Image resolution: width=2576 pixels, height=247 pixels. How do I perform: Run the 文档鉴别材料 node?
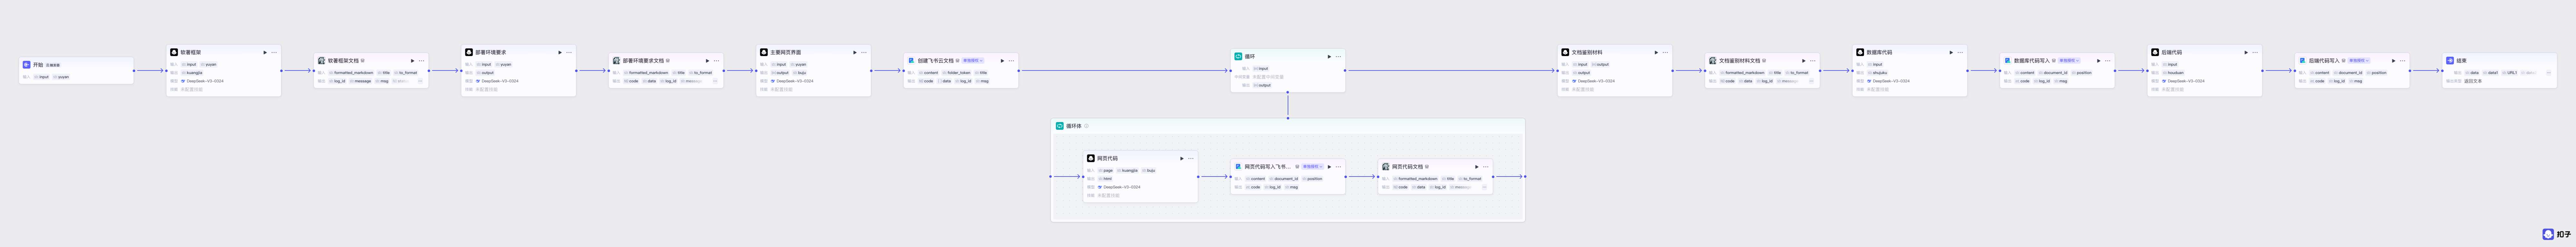pyautogui.click(x=1656, y=52)
